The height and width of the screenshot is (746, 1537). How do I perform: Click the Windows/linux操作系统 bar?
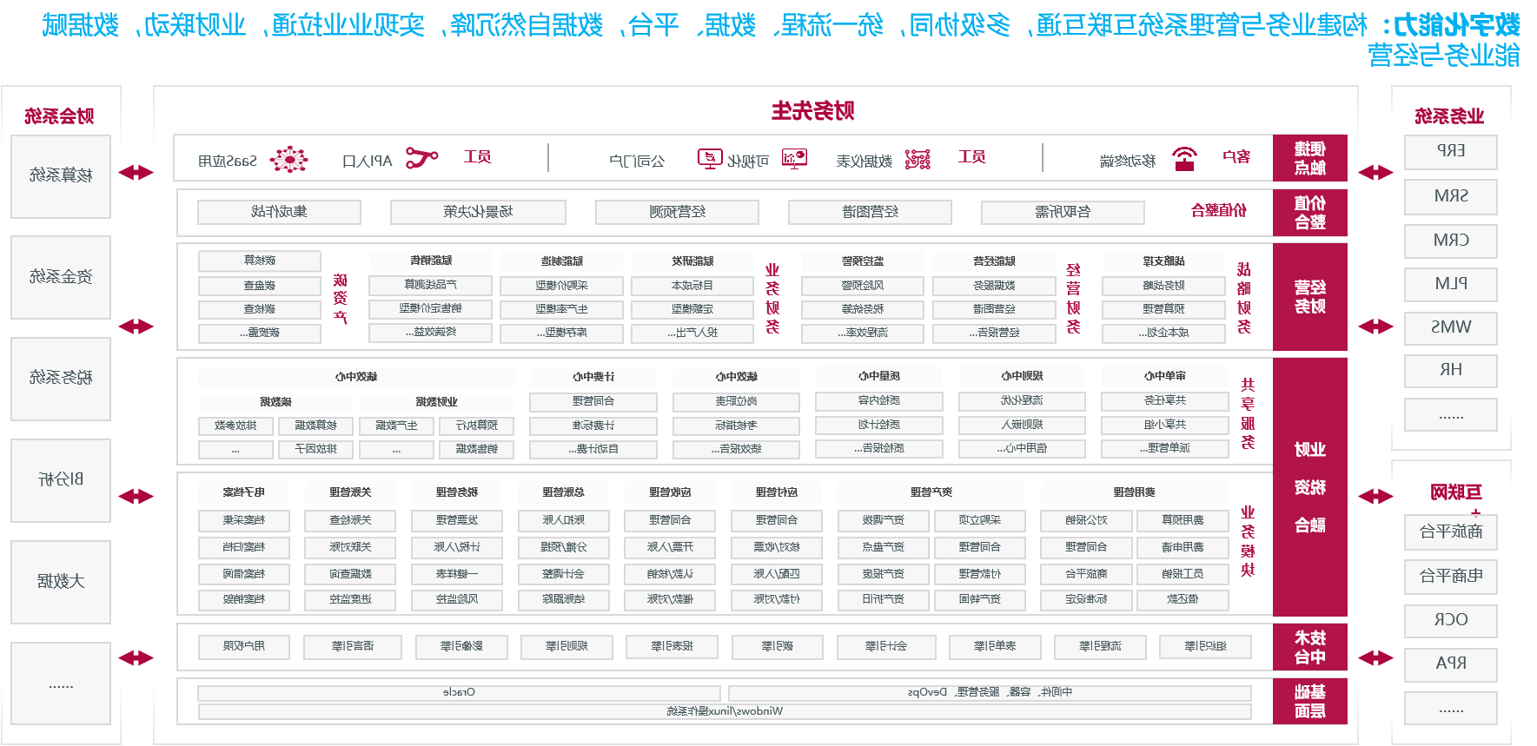tap(725, 711)
